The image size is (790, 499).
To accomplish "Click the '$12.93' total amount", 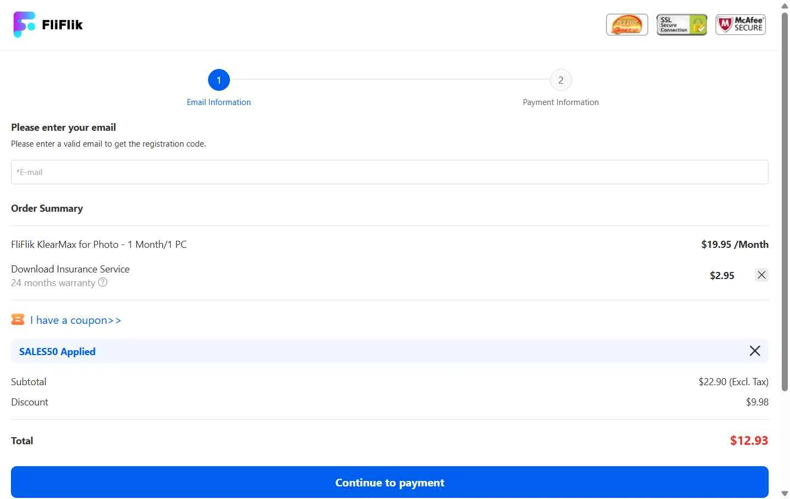I will coord(749,440).
